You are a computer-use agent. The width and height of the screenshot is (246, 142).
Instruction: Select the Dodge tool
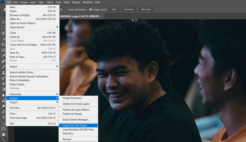click(x=3, y=106)
